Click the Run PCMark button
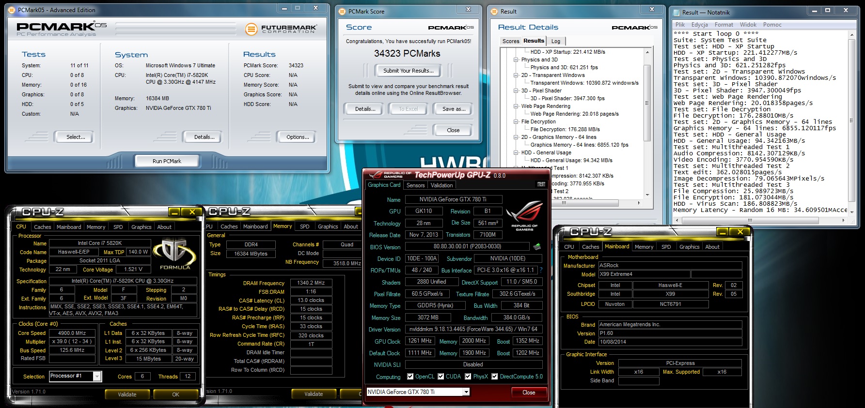Image resolution: width=865 pixels, height=408 pixels. (x=167, y=161)
